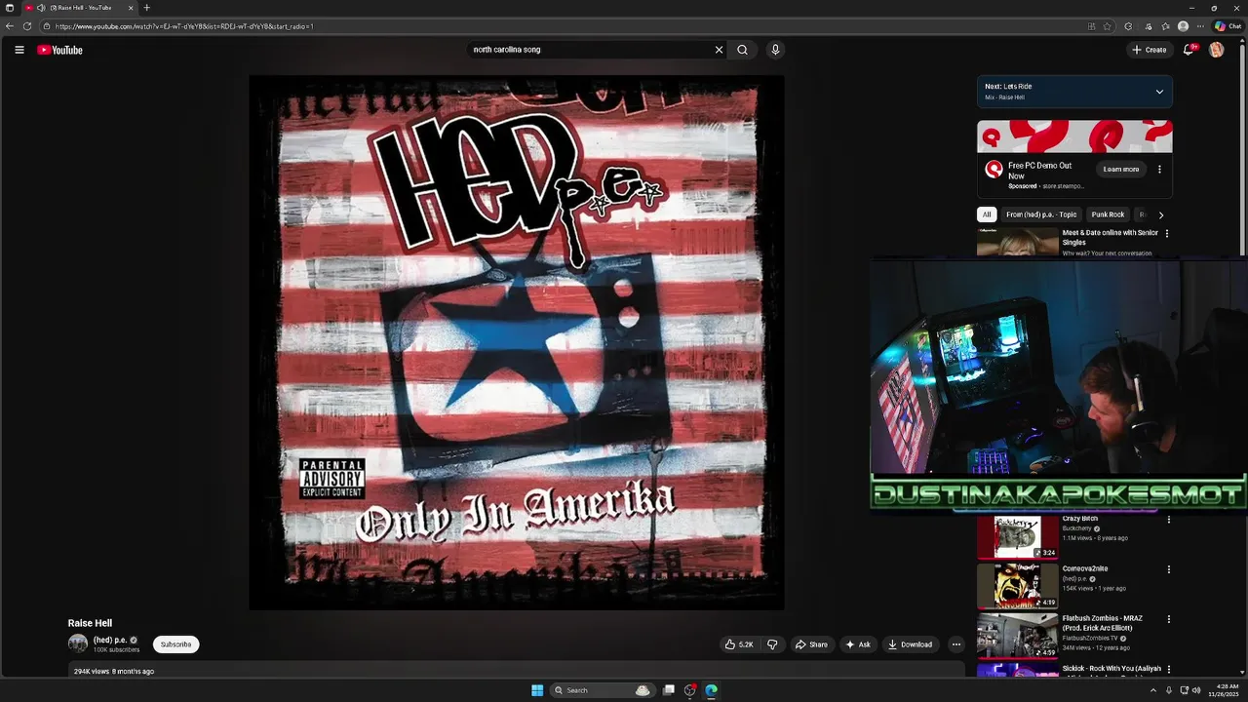Screen dimensions: 1248x702
Task: Open the YouTube guide hamburger menu
Action: point(19,50)
